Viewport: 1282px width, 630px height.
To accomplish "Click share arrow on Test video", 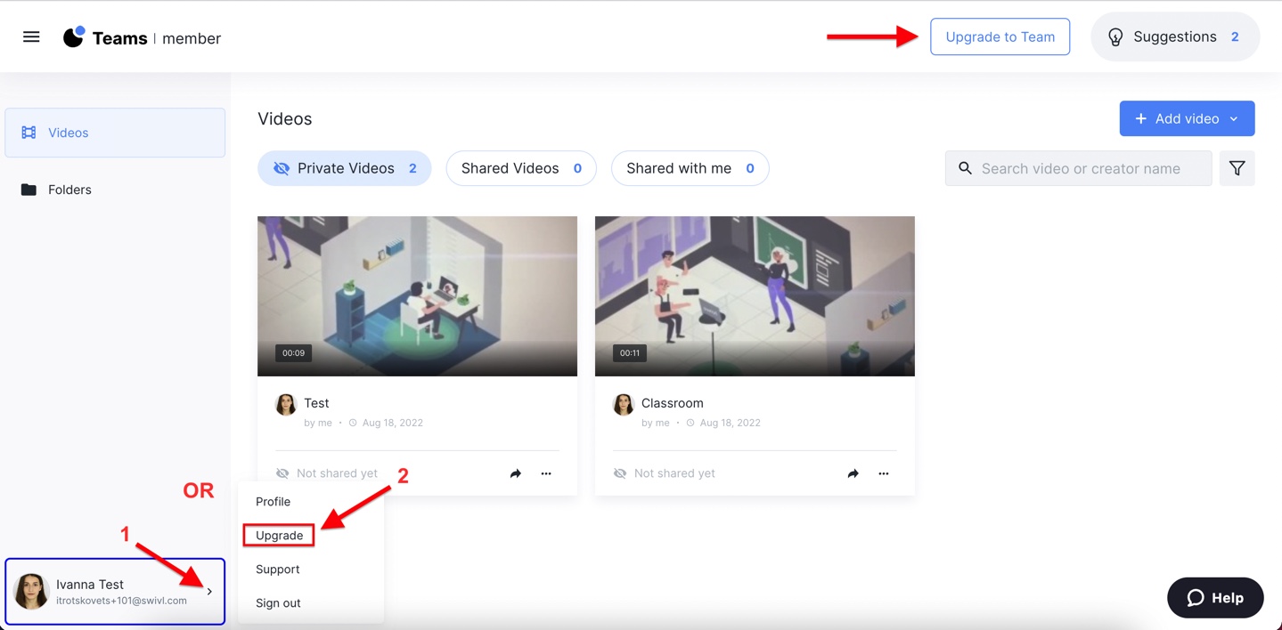I will pos(515,473).
